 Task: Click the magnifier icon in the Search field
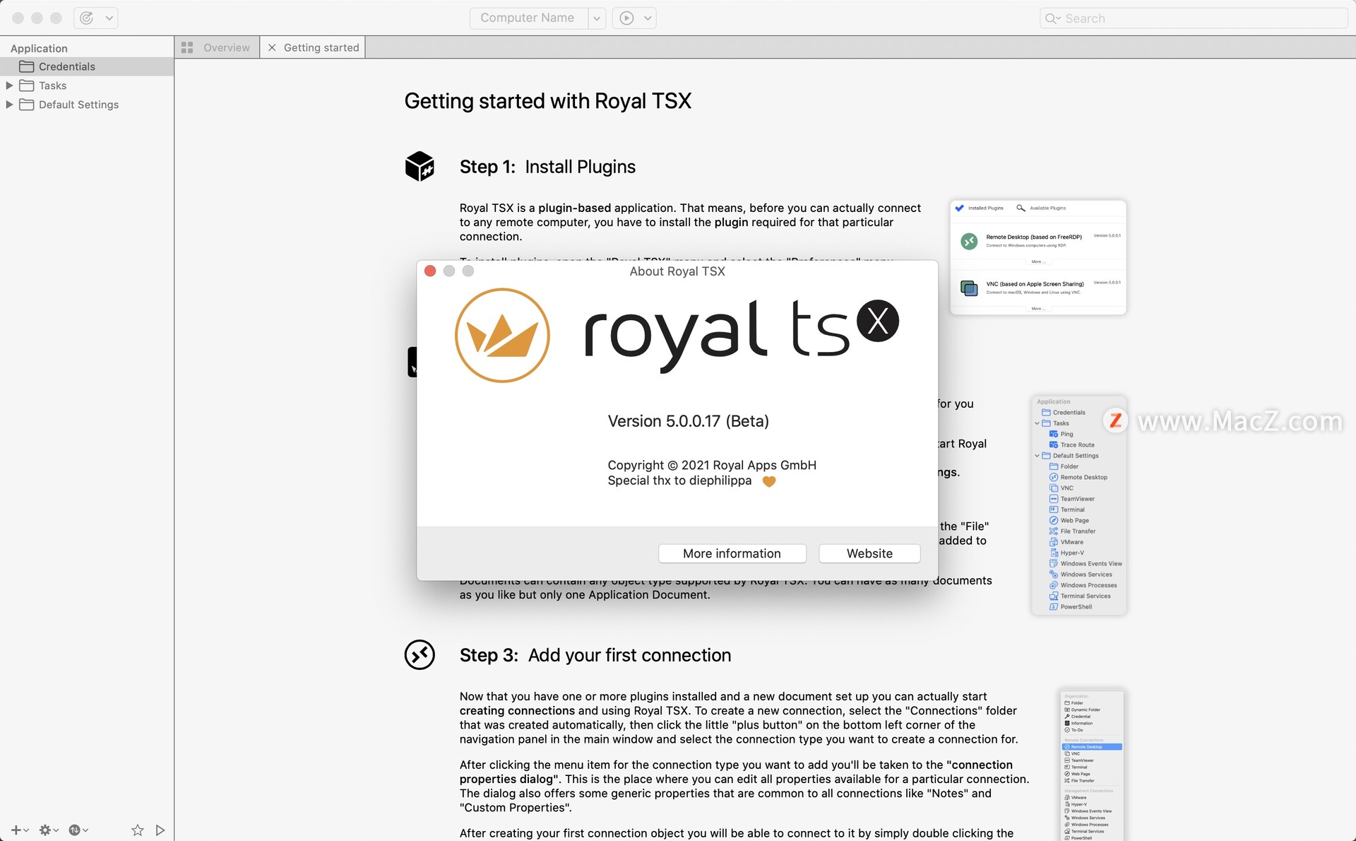pyautogui.click(x=1052, y=18)
